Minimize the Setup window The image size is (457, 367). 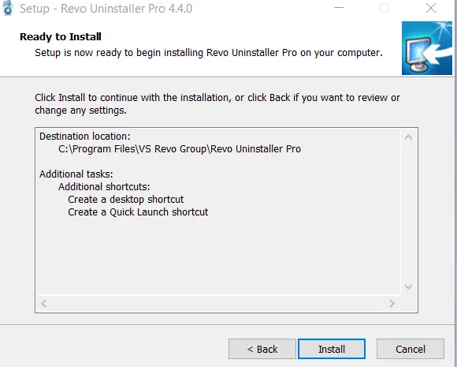(x=339, y=8)
